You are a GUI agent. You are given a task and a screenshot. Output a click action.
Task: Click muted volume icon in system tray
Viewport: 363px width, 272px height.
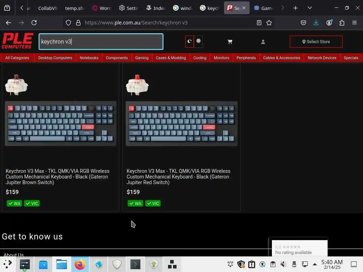[283, 264]
